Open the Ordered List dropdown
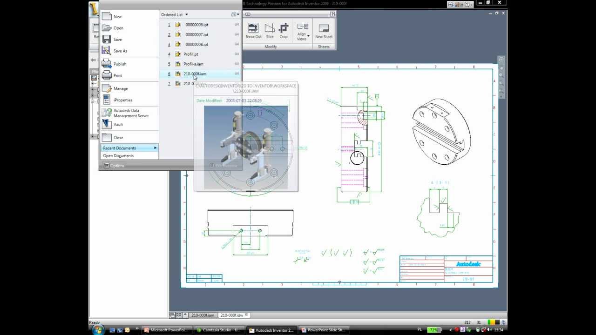Viewport: 596px width, 335px height. (175, 14)
